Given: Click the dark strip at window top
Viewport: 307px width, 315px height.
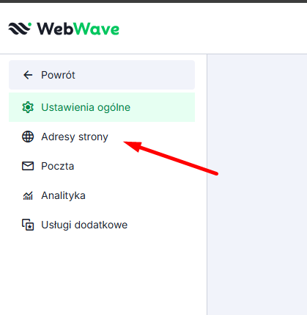Looking at the screenshot, I should (x=153, y=1).
